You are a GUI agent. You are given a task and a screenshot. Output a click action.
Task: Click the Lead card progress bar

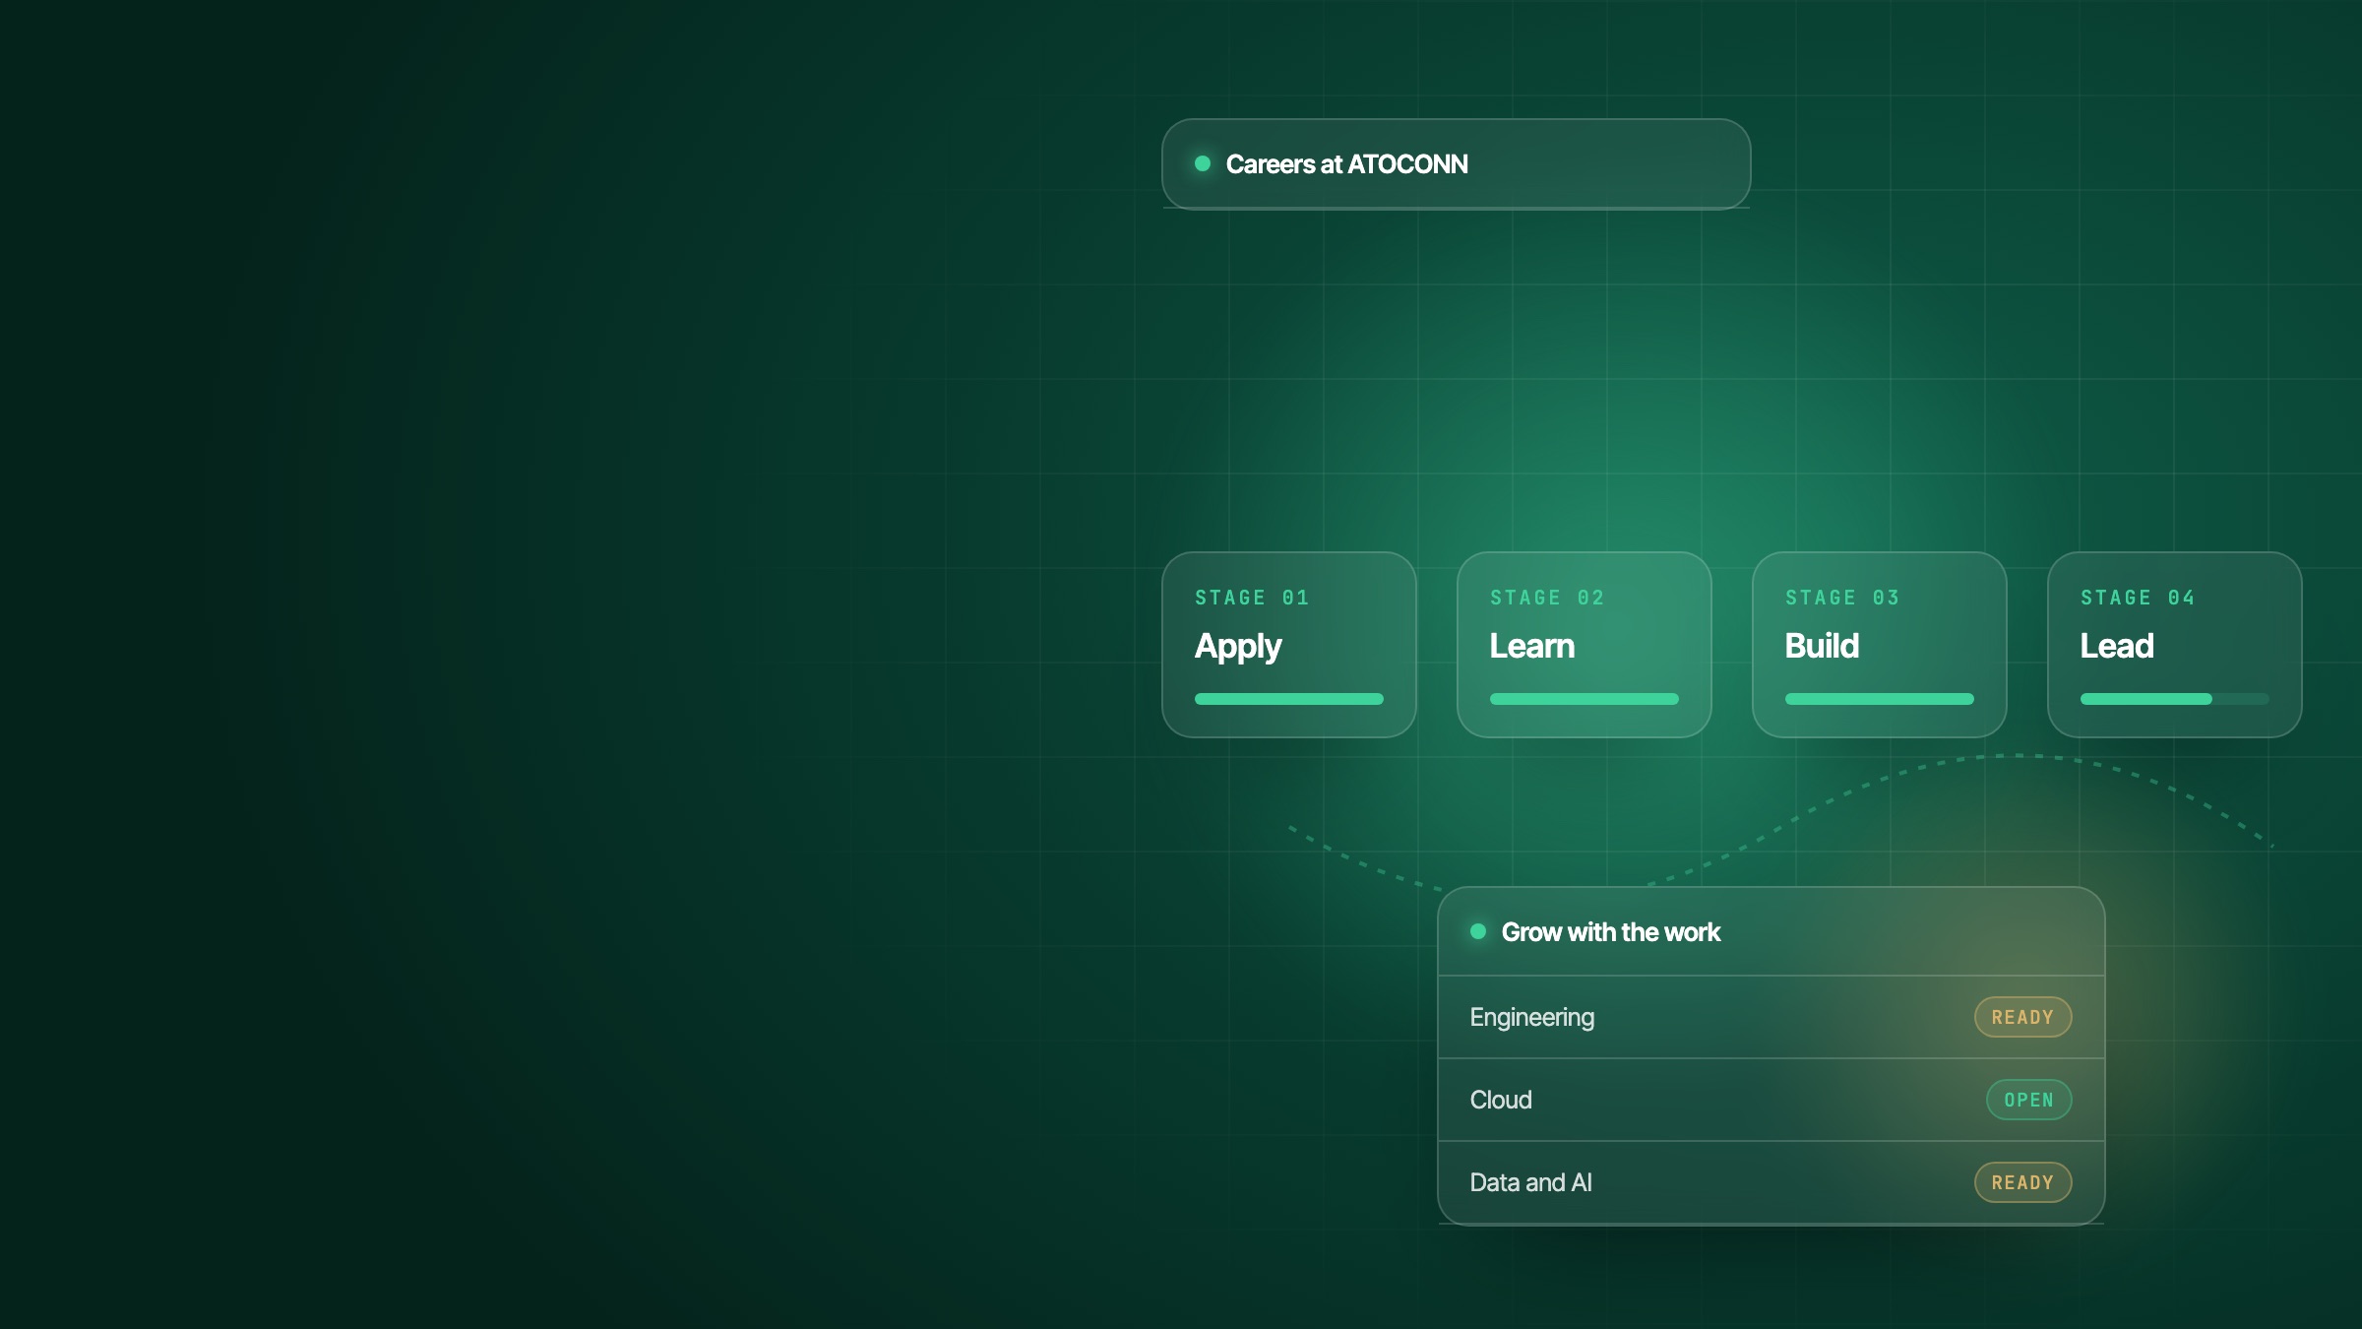point(2174,699)
